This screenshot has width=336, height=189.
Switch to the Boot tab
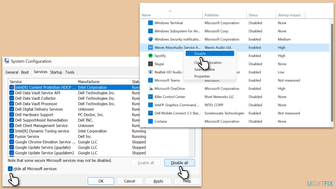(25, 72)
